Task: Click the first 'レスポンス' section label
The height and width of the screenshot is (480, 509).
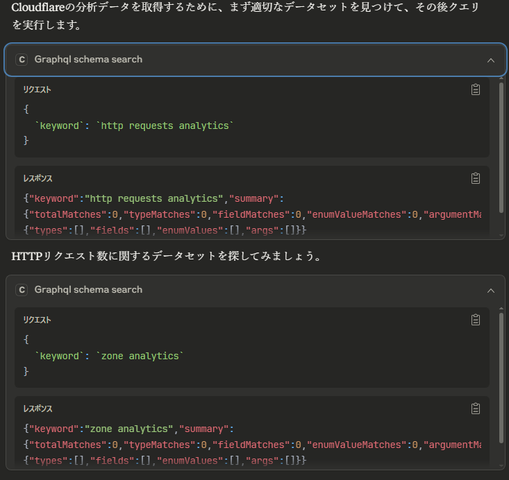Action: click(37, 178)
